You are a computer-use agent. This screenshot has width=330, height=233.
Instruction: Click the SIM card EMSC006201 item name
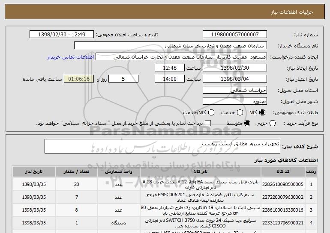201,198
